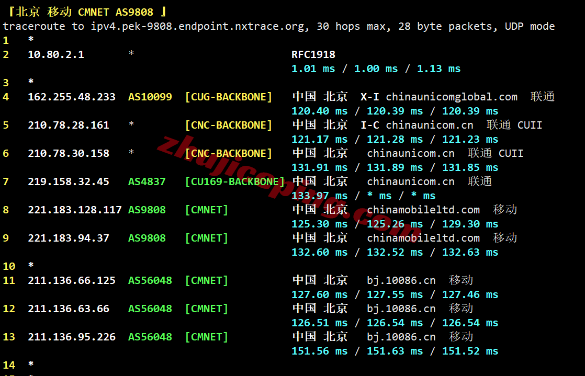Select the [CU169-BACKBONE] tag
The height and width of the screenshot is (376, 585).
click(x=235, y=181)
